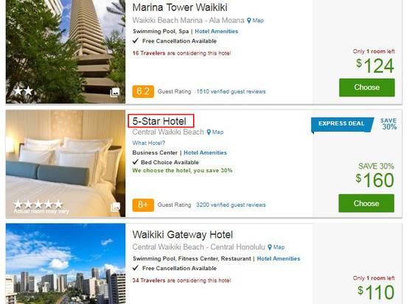Click the 'What Hotel?' link
The width and height of the screenshot is (412, 304).
click(x=149, y=143)
